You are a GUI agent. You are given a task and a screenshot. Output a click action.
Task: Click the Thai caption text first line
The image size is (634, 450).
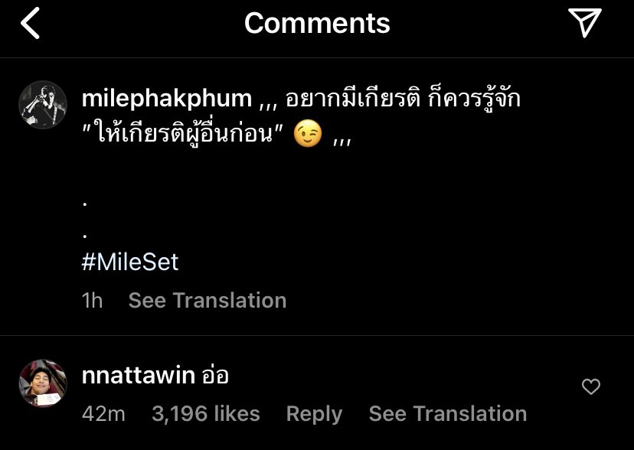pyautogui.click(x=403, y=99)
